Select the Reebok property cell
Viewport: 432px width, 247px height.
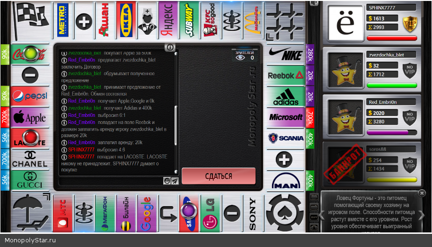(286, 75)
